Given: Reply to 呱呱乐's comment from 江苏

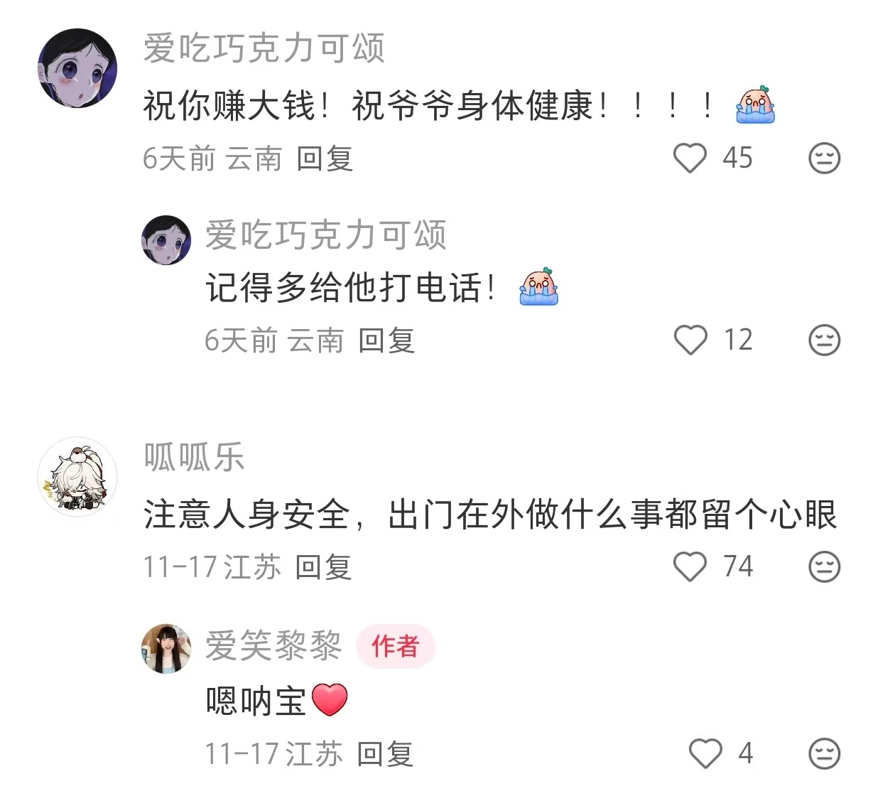Looking at the screenshot, I should coord(324,567).
